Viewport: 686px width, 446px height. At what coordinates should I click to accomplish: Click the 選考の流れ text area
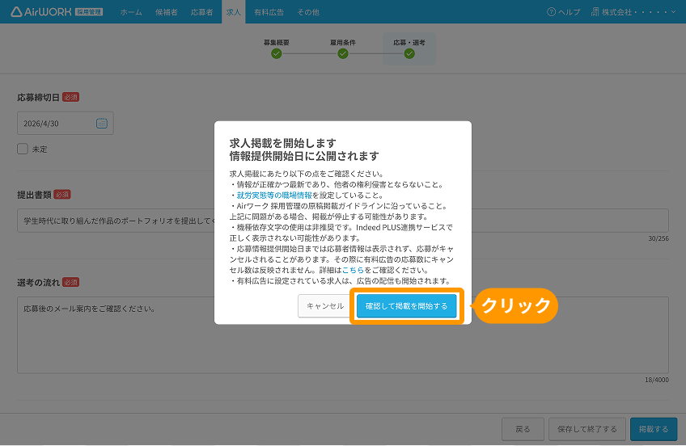point(342,335)
